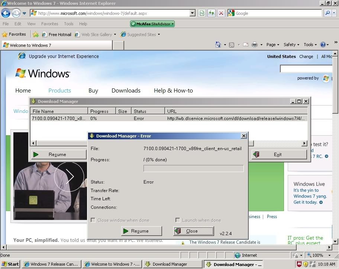Open the Tools menu in menu bar
339x269 pixels.
tap(69, 24)
